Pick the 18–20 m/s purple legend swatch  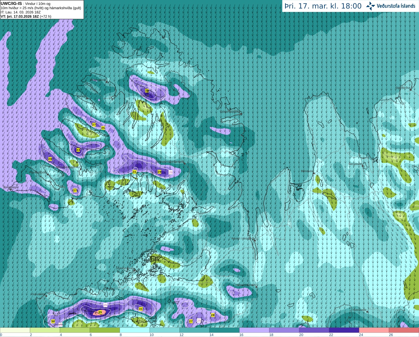coord(284,330)
